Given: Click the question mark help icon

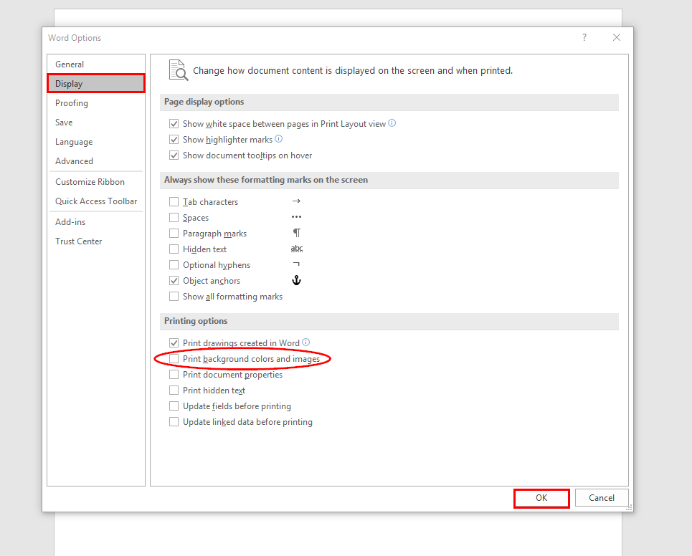Looking at the screenshot, I should (x=584, y=37).
